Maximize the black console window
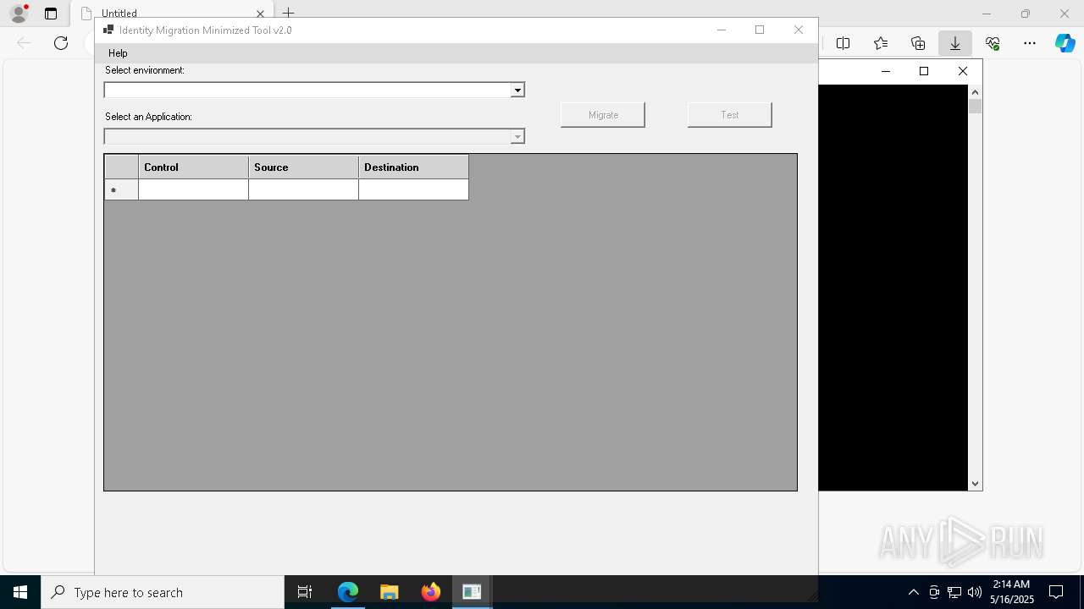Image resolution: width=1084 pixels, height=609 pixels. coord(924,71)
